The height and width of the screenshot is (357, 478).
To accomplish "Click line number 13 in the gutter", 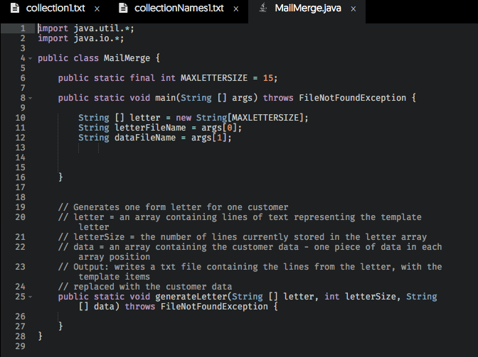I will tap(20, 148).
